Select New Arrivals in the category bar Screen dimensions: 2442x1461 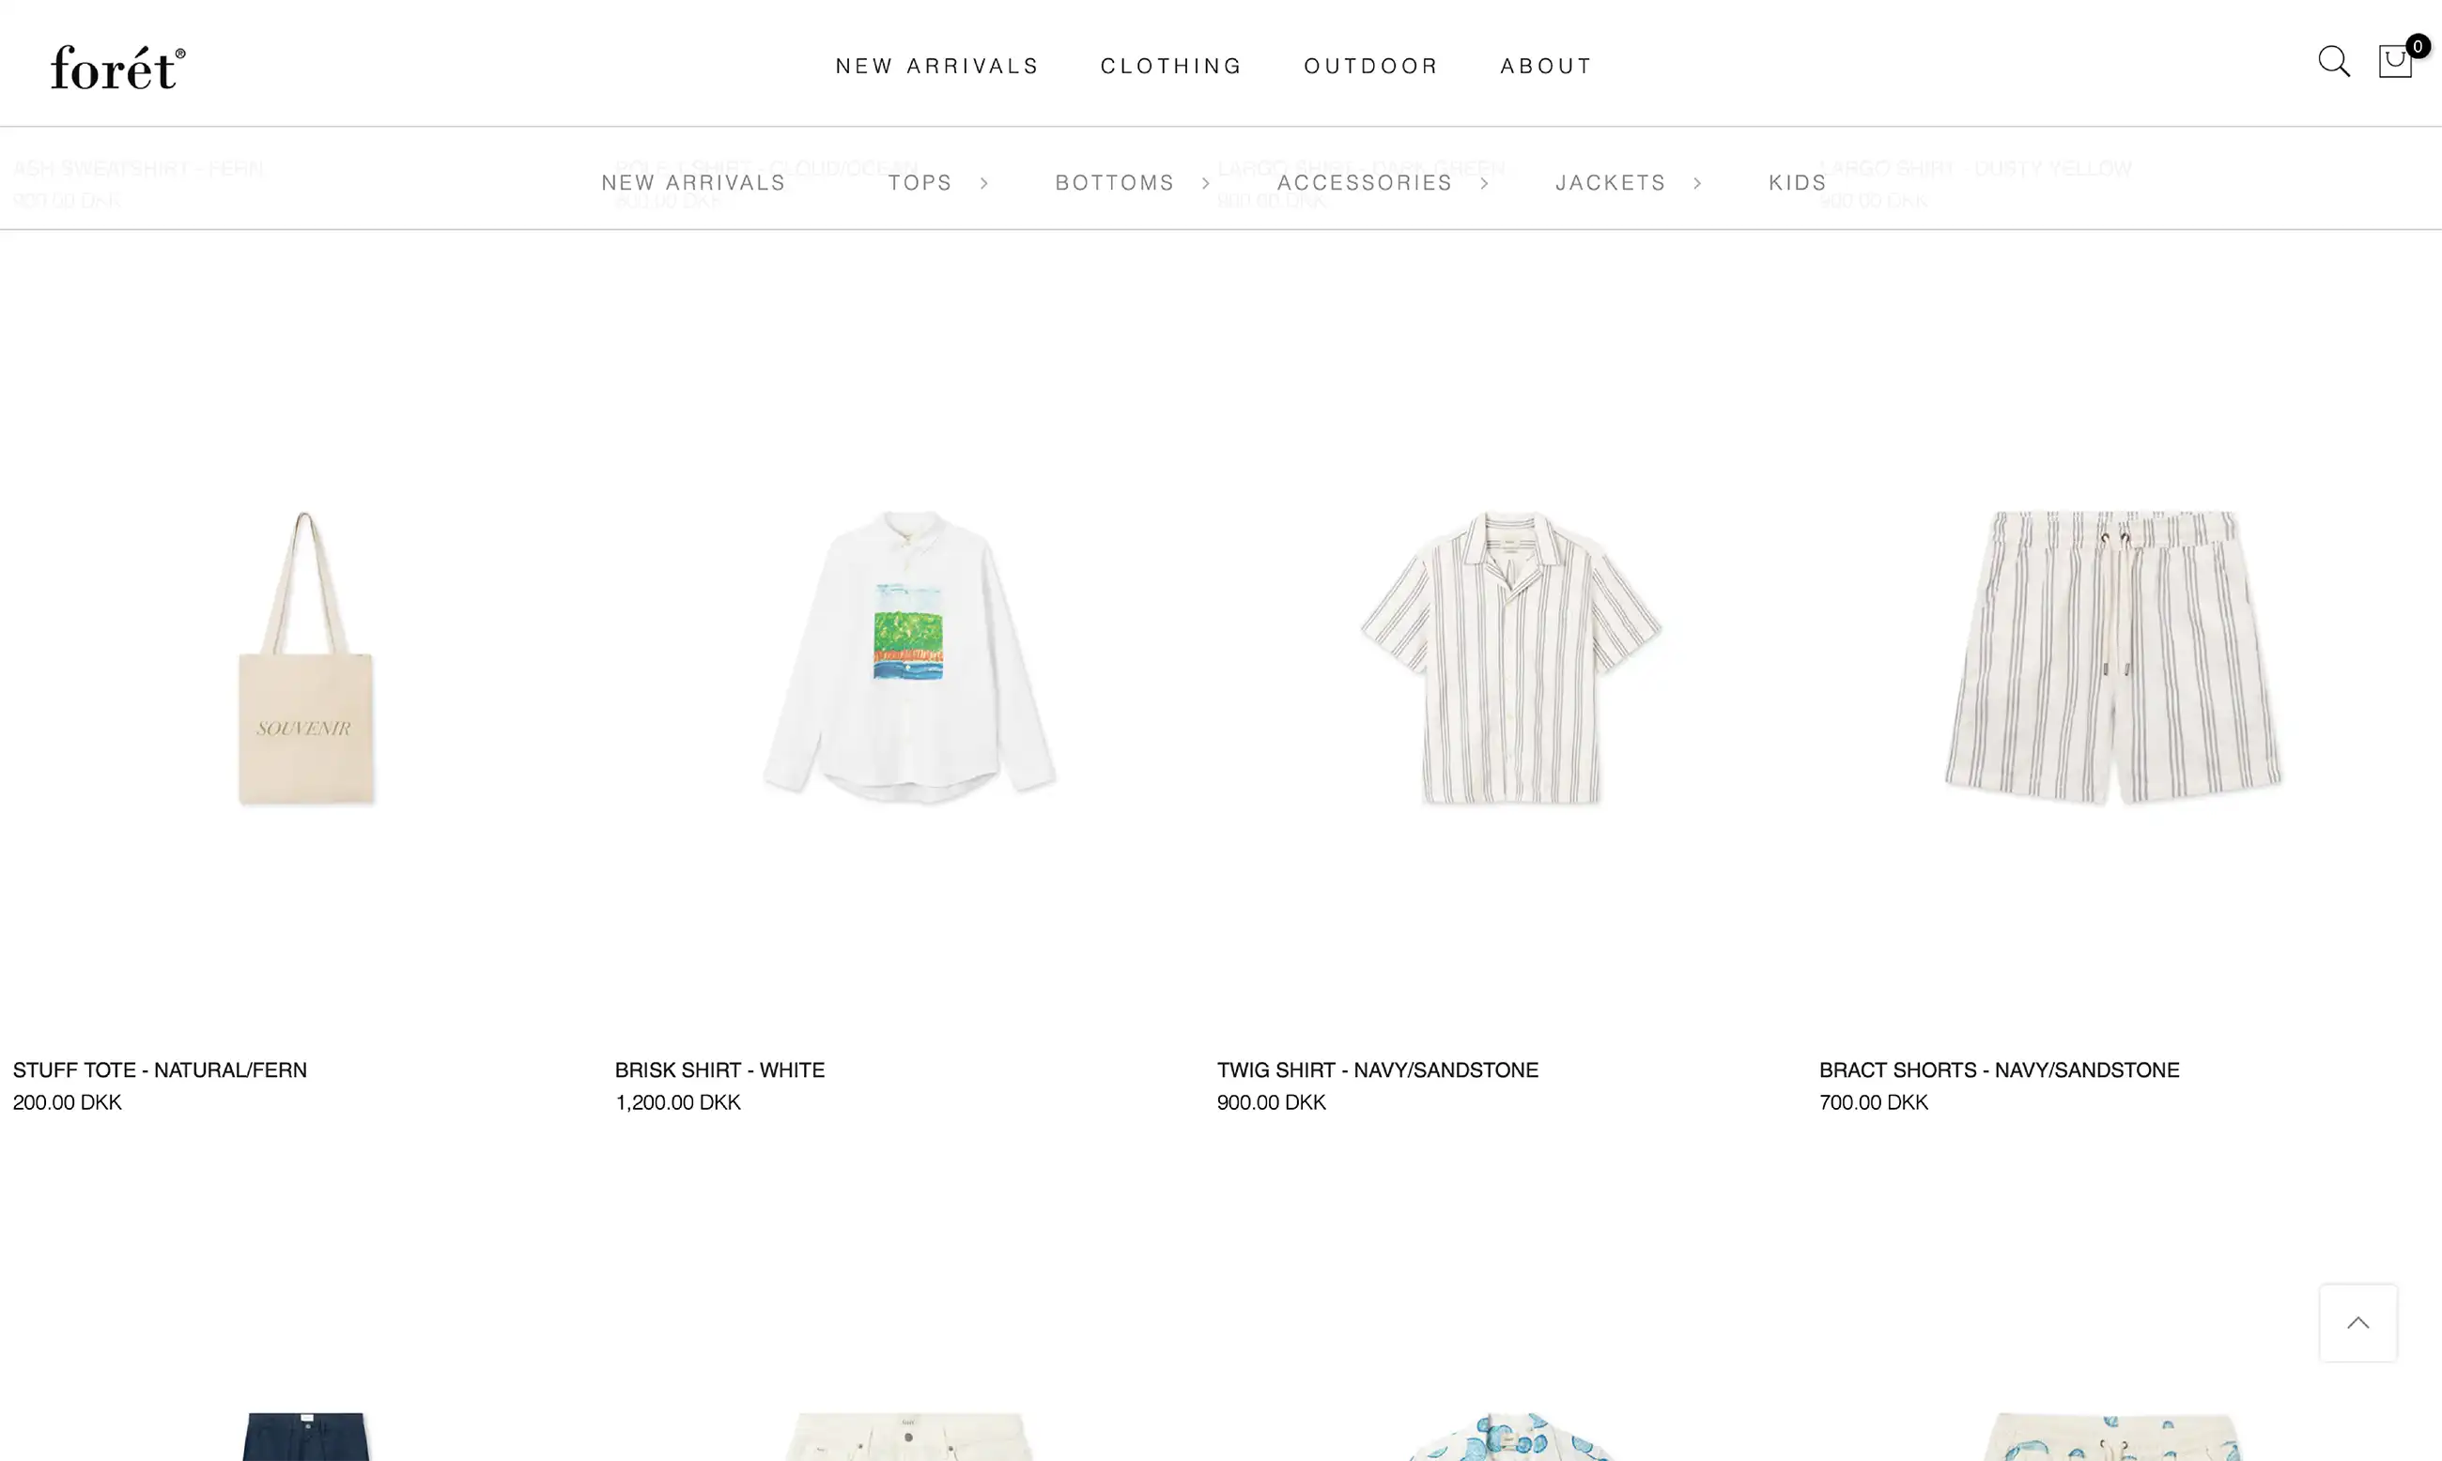click(x=693, y=182)
